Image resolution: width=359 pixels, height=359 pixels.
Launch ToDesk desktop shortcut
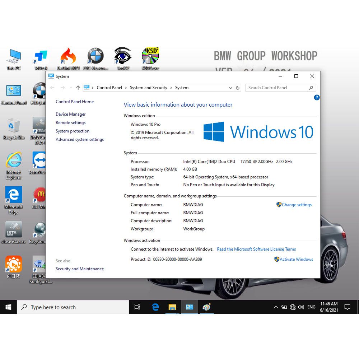(x=41, y=59)
